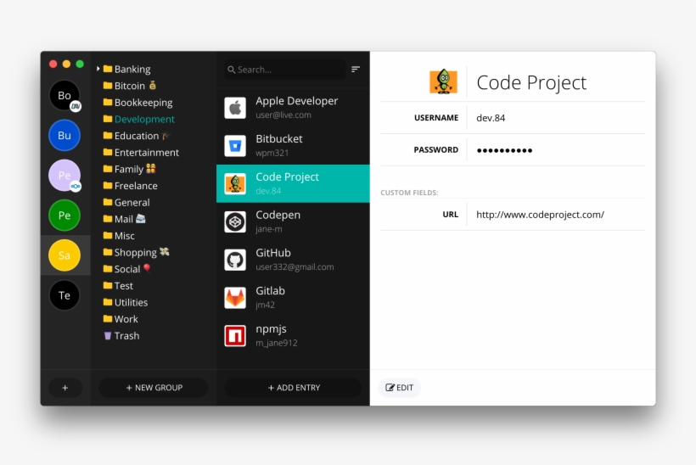
Task: Click the Codepen entry icon
Action: (x=235, y=221)
